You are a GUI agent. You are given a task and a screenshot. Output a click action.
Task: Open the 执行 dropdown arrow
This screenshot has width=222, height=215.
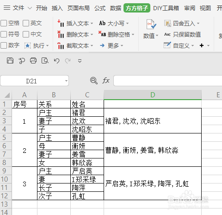point(47,46)
